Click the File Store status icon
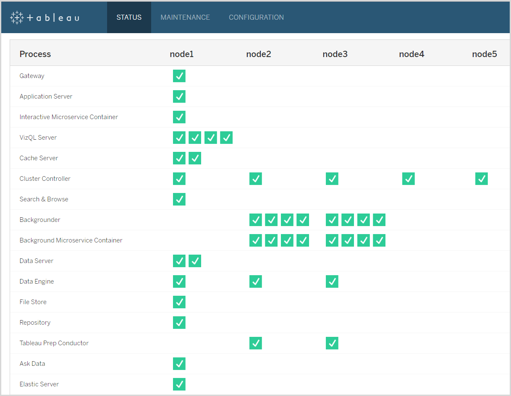The height and width of the screenshot is (396, 511). (179, 302)
